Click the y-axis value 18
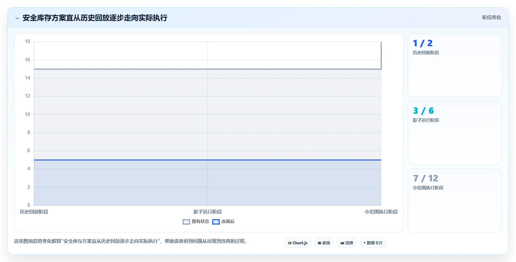 (x=28, y=42)
